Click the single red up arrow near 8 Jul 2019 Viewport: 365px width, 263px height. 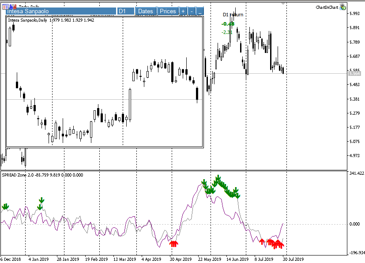click(262, 241)
